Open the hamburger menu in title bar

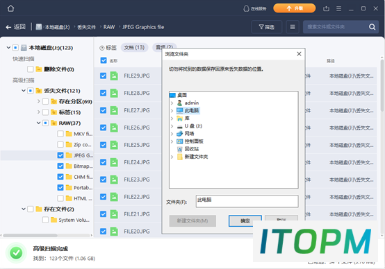click(339, 8)
